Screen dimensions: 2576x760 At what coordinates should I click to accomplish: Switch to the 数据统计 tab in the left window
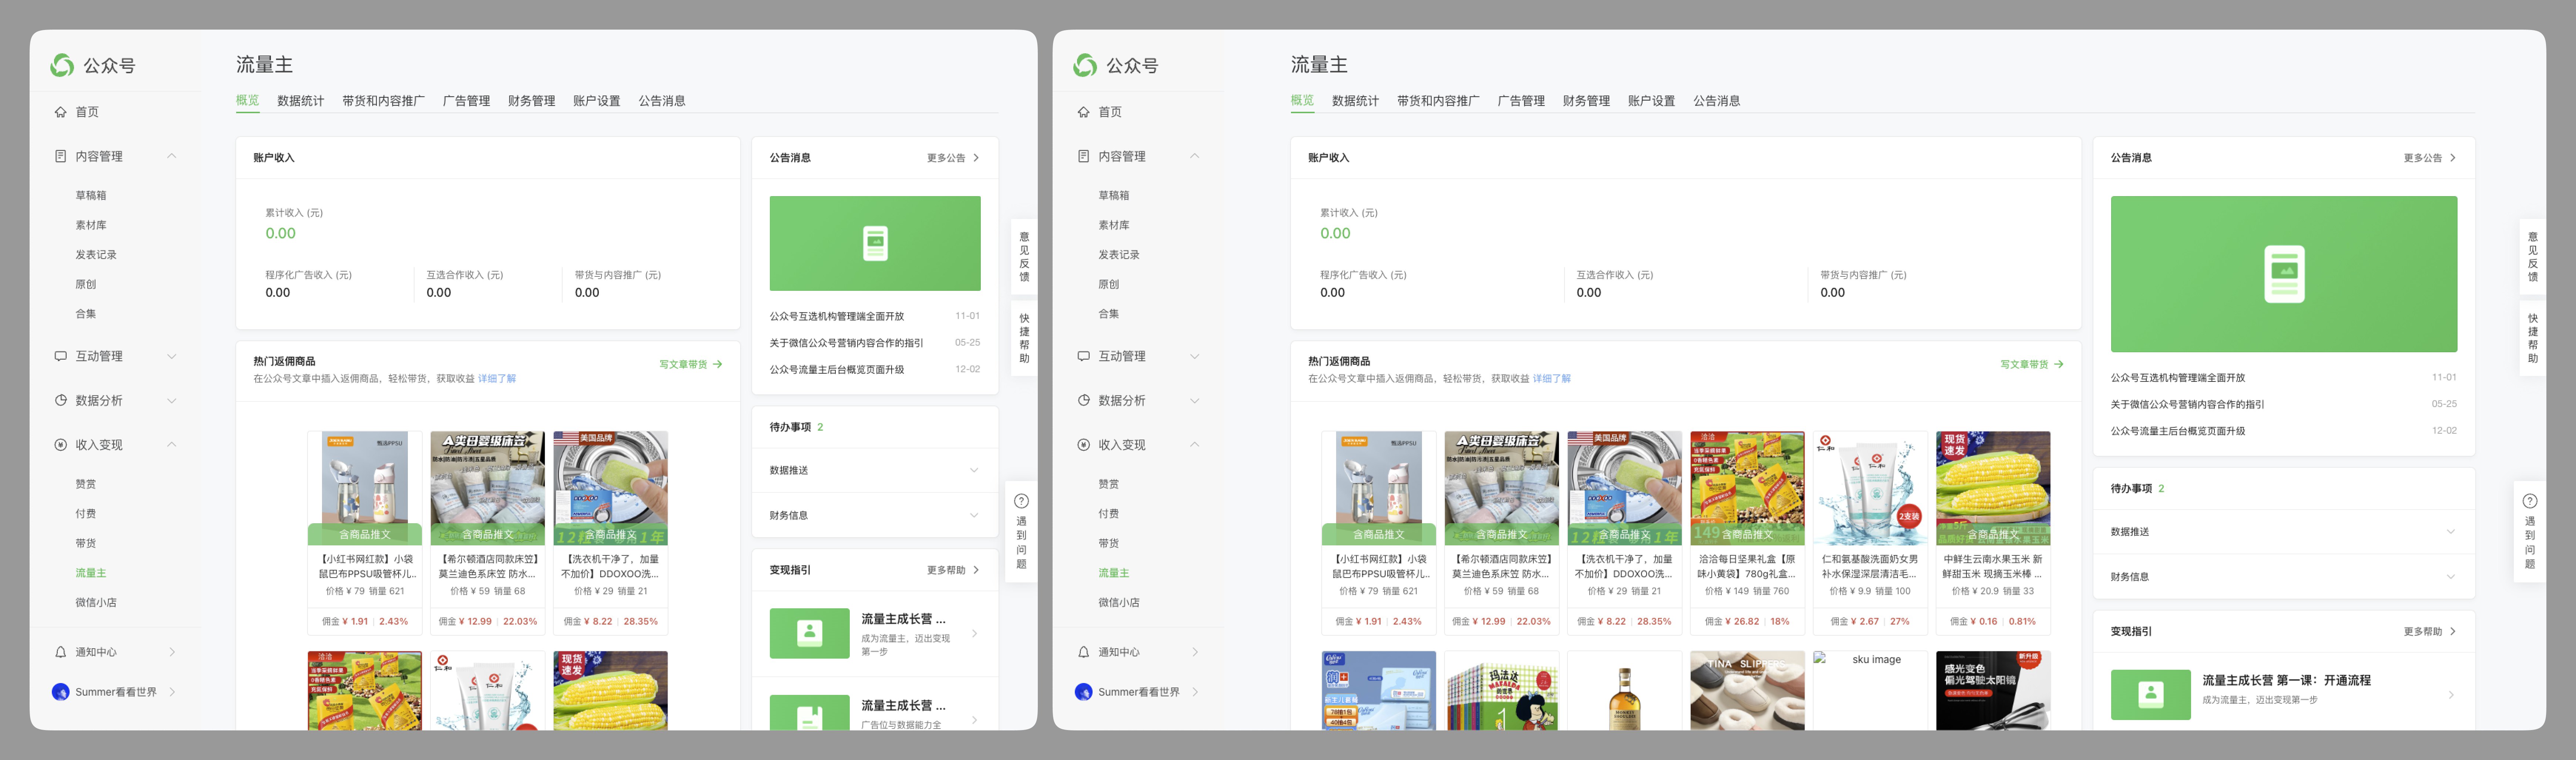tap(300, 101)
